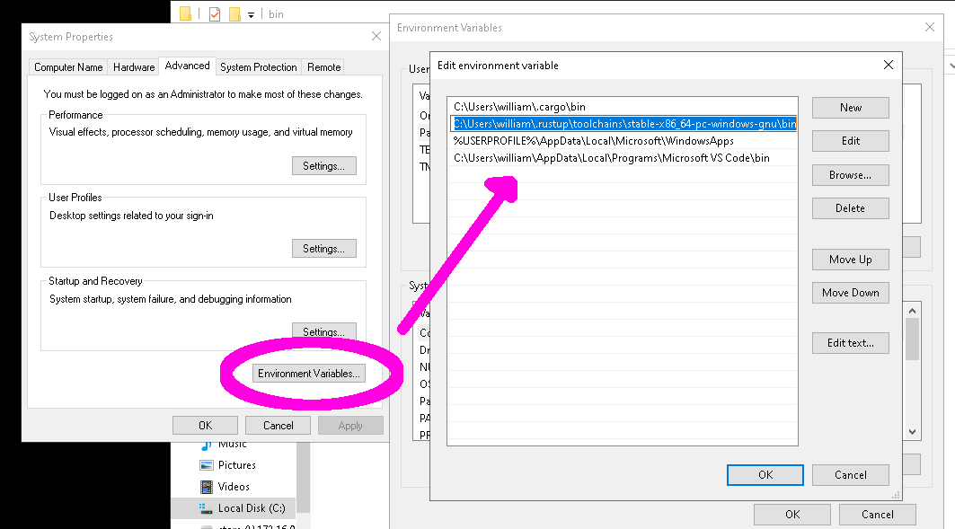Select the Local Disk (C:) drive icon

pyautogui.click(x=206, y=508)
